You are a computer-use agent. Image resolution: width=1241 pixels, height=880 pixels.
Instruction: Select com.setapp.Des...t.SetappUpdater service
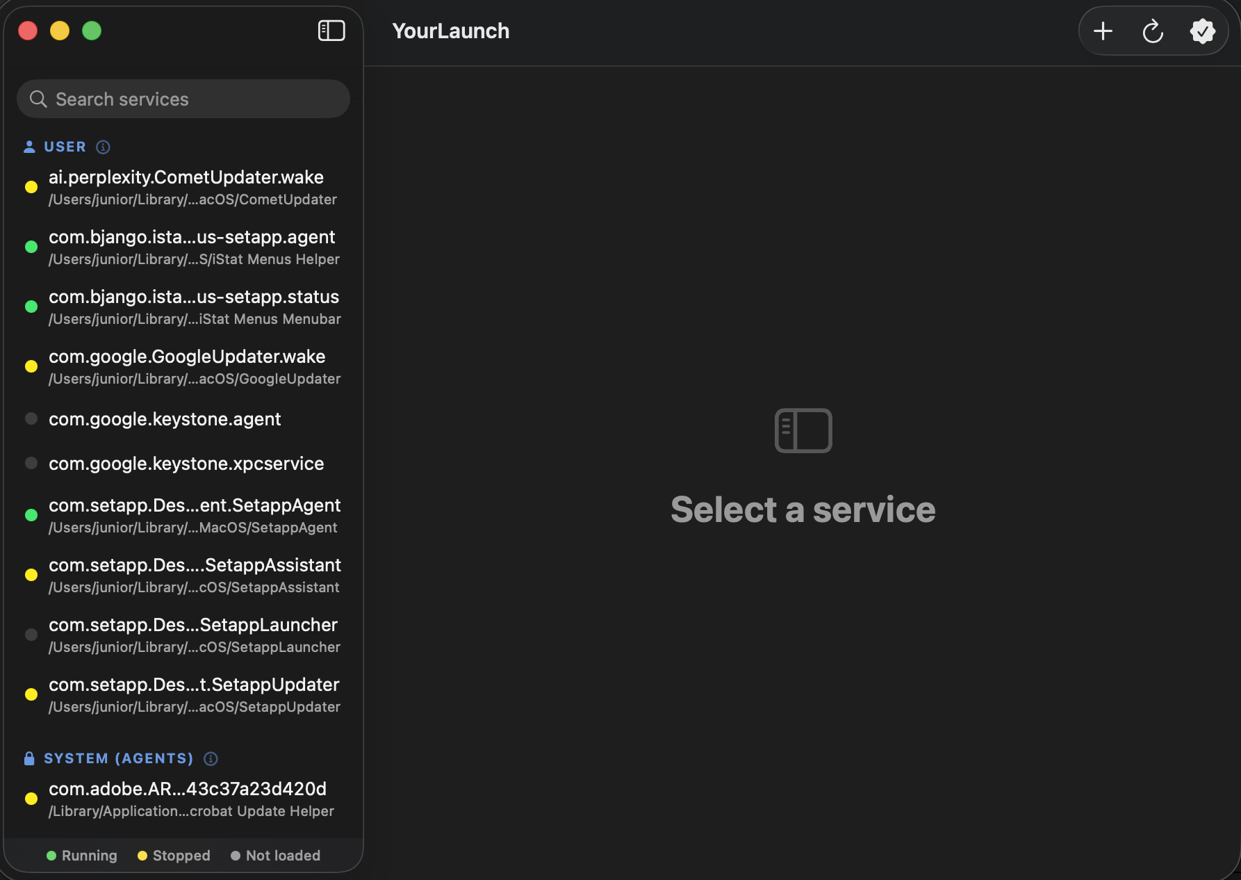tap(183, 695)
